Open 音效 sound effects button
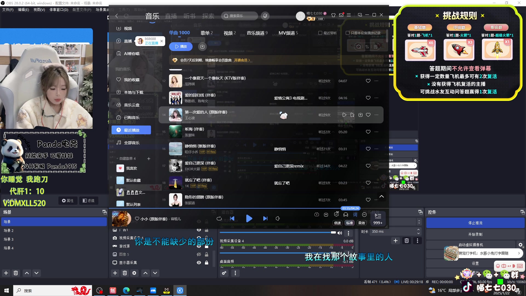The height and width of the screenshot is (296, 526). coord(362,223)
